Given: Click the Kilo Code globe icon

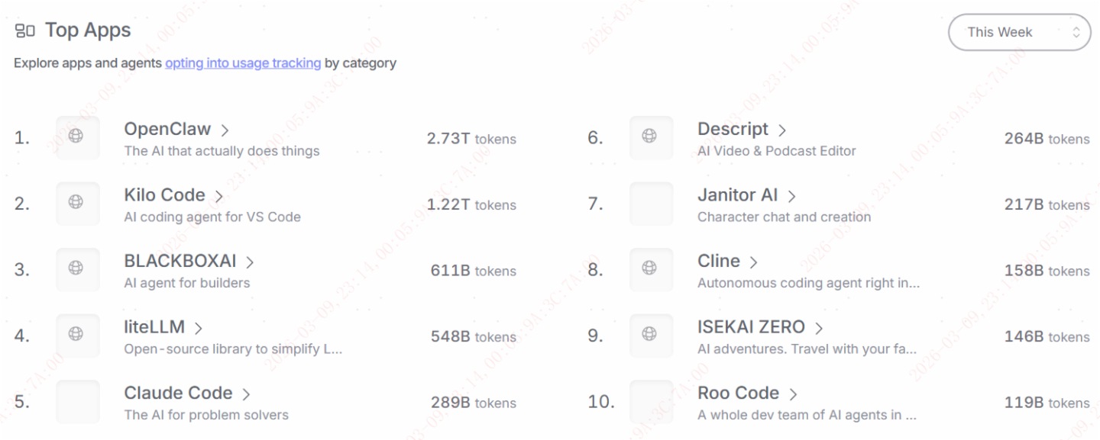Looking at the screenshot, I should (x=76, y=202).
